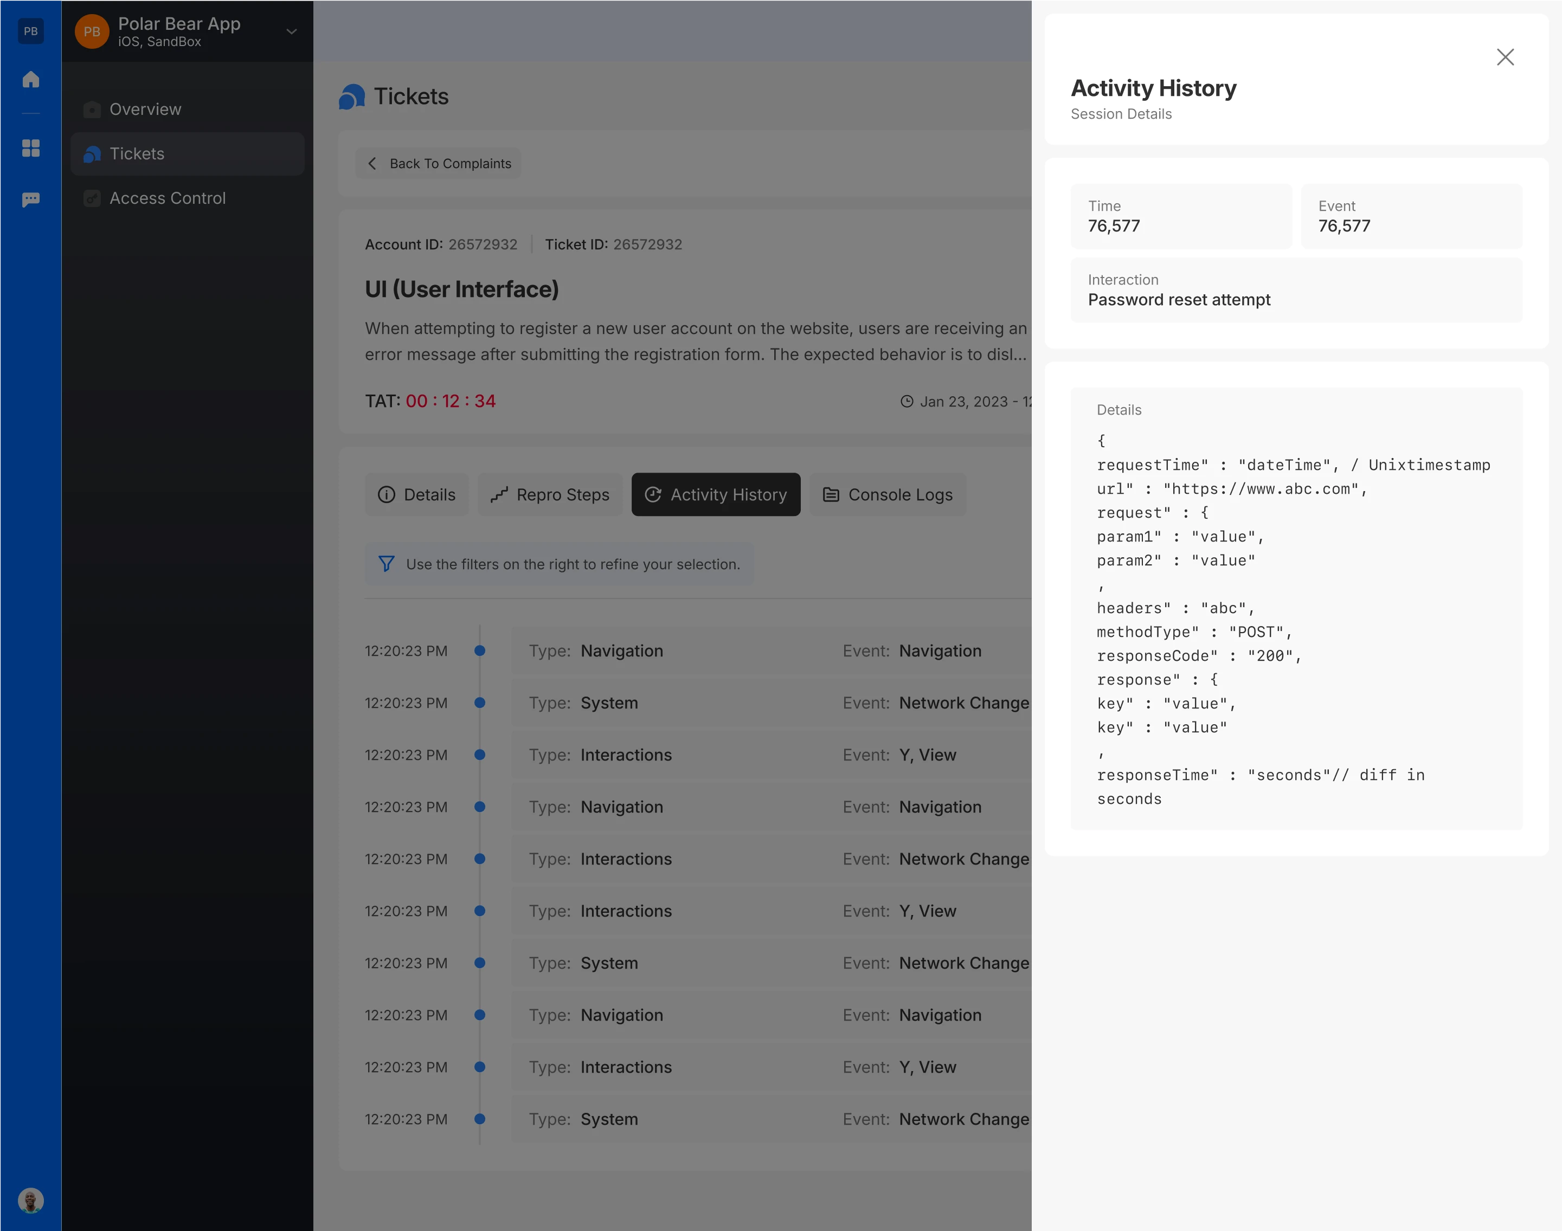This screenshot has height=1231, width=1562.
Task: Open Overview in the sidebar
Action: click(x=145, y=109)
